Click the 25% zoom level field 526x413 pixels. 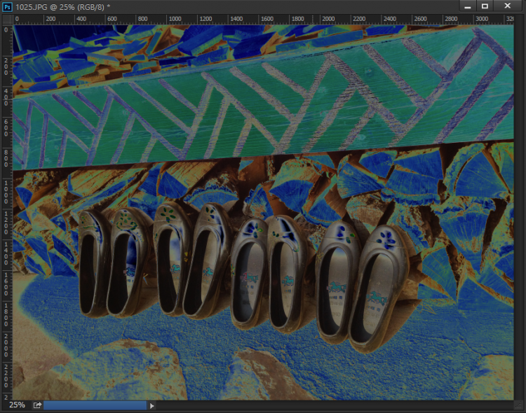[17, 405]
